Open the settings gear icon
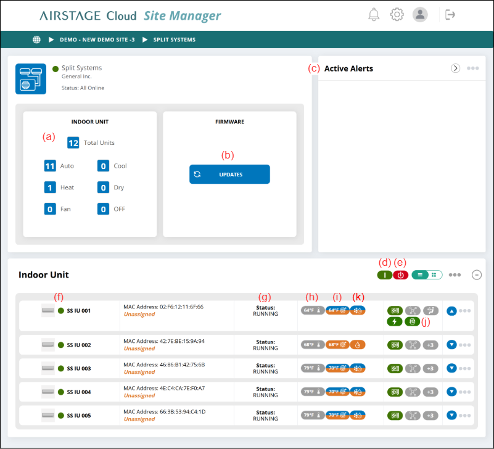This screenshot has height=449, width=494. [397, 15]
